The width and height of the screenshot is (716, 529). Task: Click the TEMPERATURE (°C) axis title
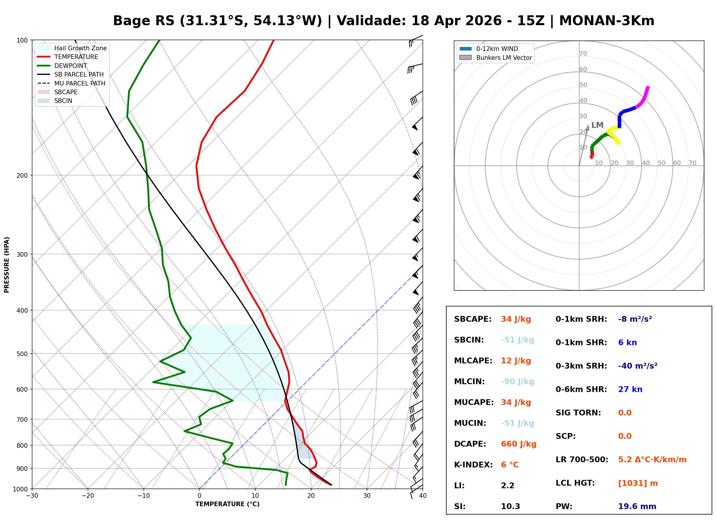227,504
